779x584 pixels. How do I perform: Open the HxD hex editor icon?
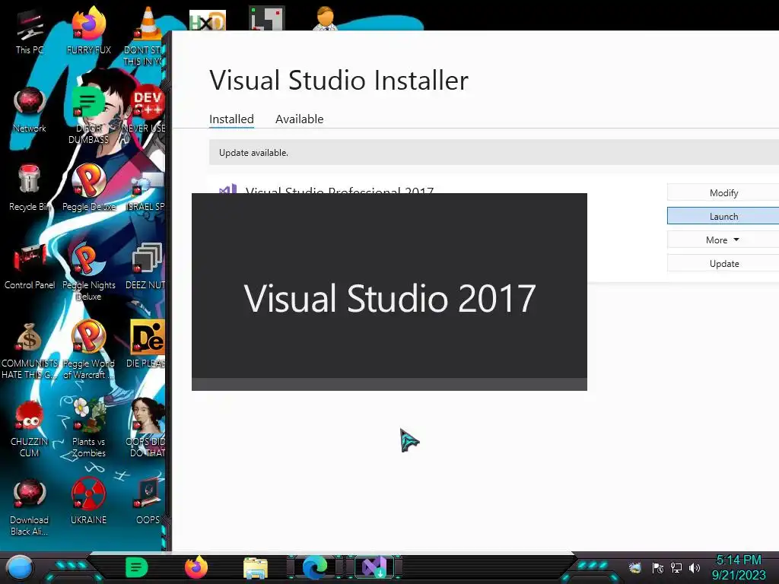208,20
